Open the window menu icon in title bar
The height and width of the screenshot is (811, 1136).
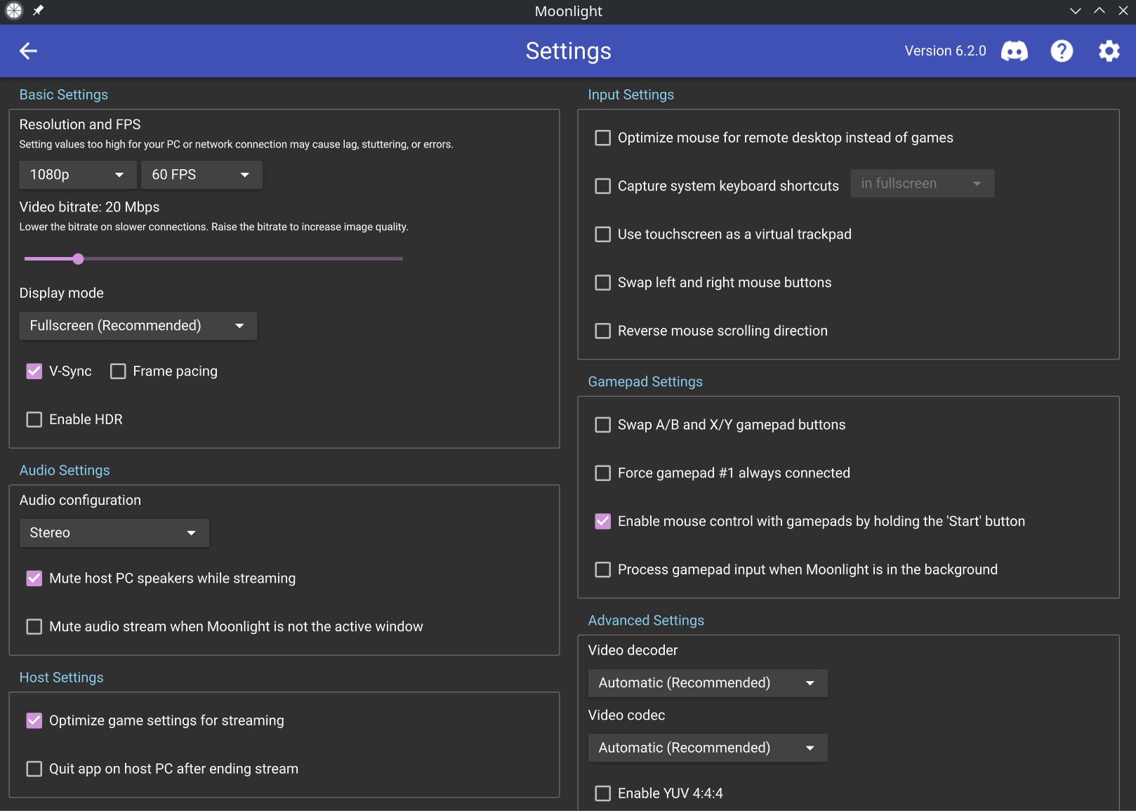coord(14,11)
